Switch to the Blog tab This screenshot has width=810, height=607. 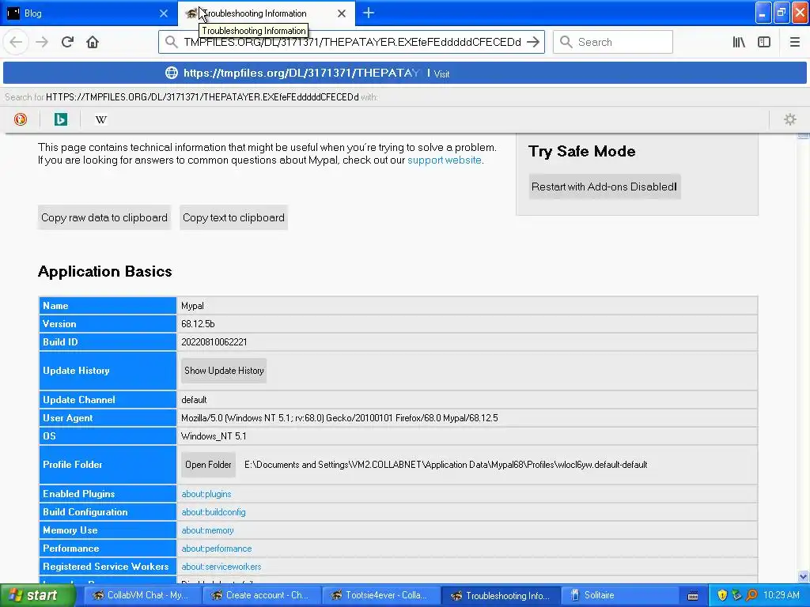point(88,13)
